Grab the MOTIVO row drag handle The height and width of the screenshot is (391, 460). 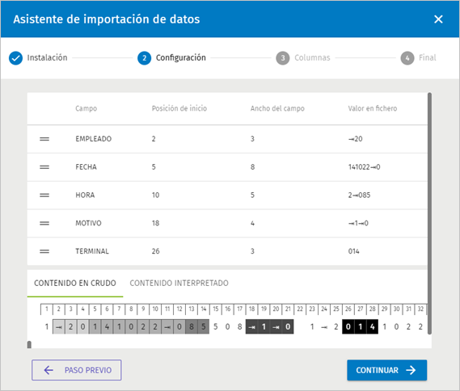(x=44, y=223)
